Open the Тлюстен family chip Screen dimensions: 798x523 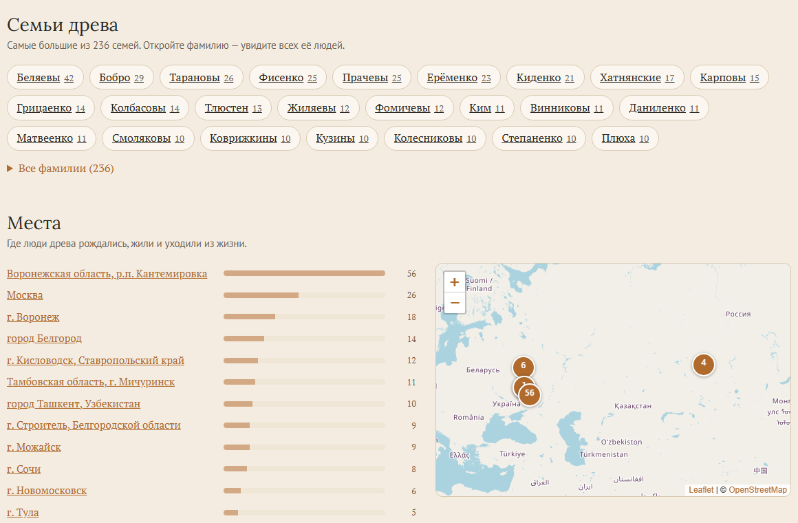click(234, 108)
